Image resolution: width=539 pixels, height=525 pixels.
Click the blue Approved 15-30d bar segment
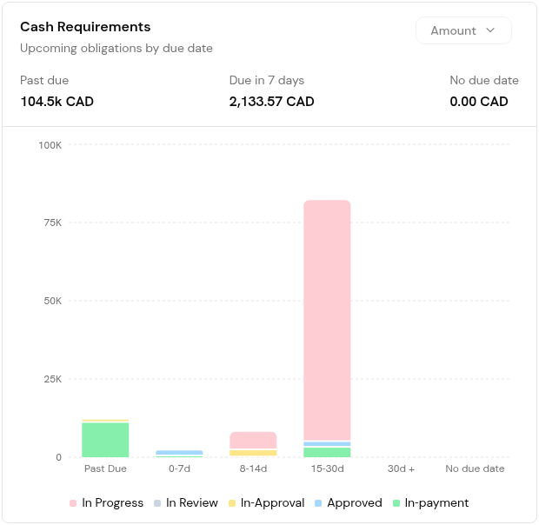tap(327, 444)
